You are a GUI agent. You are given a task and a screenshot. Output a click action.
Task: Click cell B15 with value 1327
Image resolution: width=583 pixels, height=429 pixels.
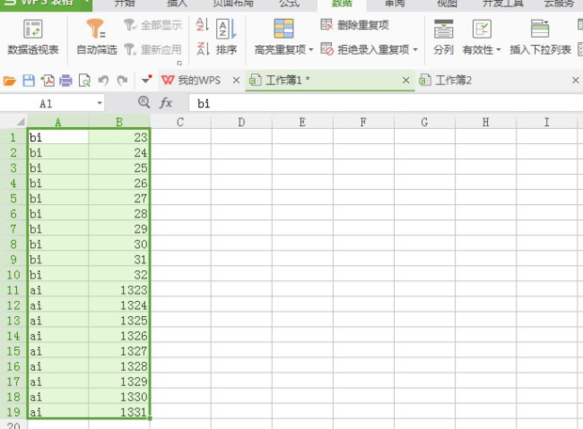click(x=119, y=351)
